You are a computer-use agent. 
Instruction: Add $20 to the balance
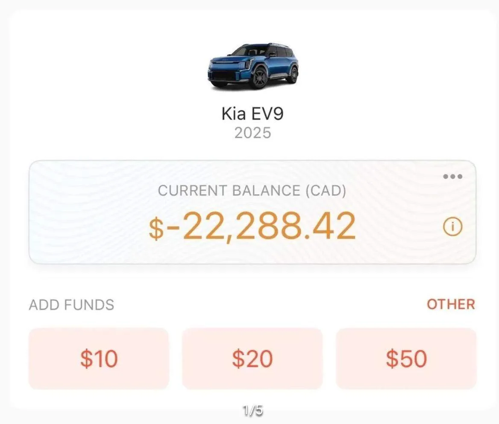[x=252, y=359]
